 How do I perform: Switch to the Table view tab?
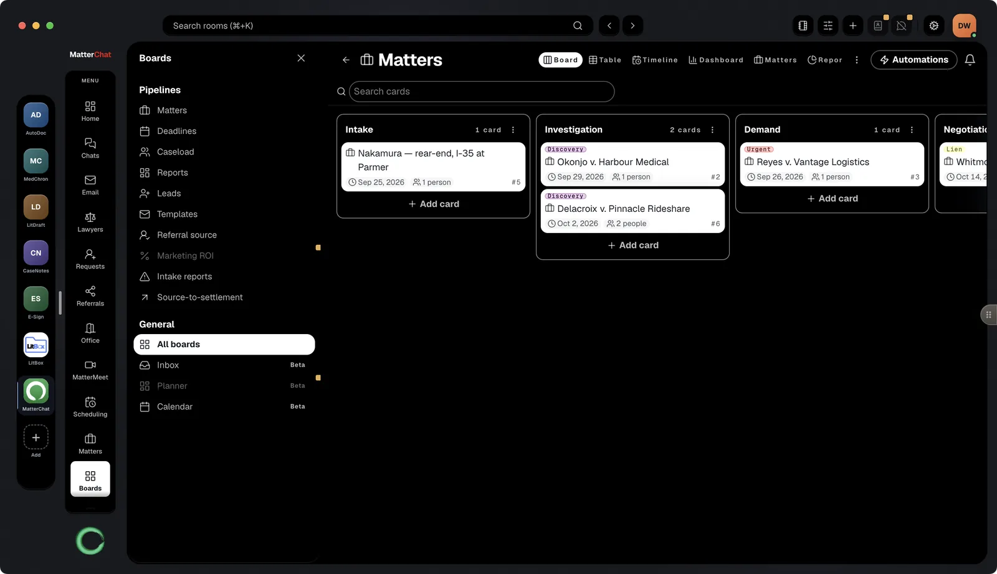[605, 60]
